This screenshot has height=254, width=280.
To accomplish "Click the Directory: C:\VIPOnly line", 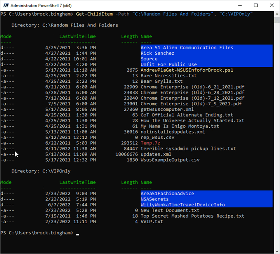I will 41,171.
